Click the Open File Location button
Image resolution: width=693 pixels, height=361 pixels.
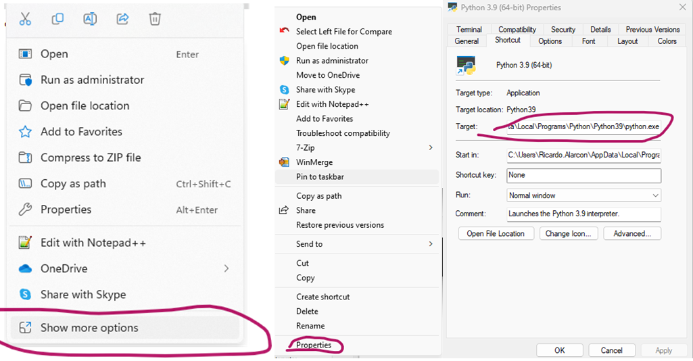496,234
